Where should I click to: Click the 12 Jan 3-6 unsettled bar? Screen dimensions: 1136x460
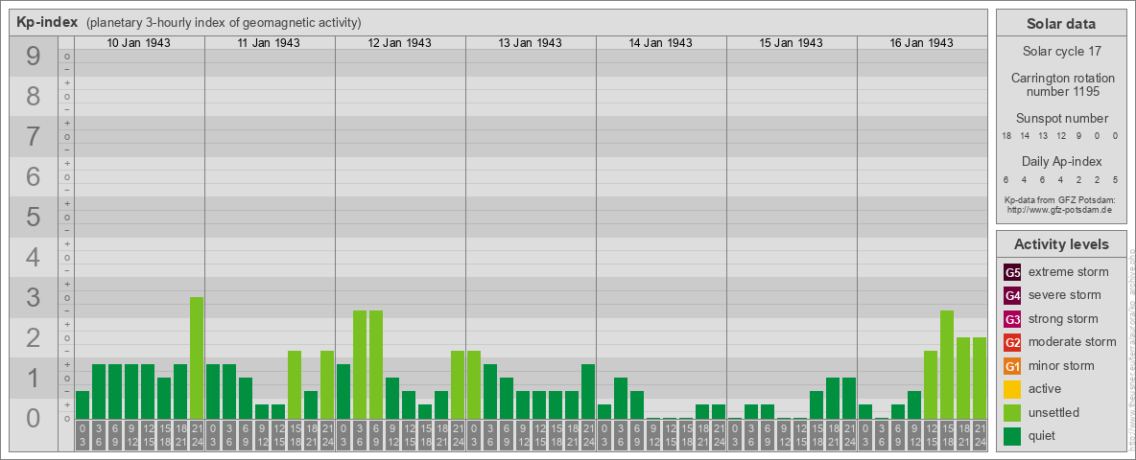pos(360,364)
